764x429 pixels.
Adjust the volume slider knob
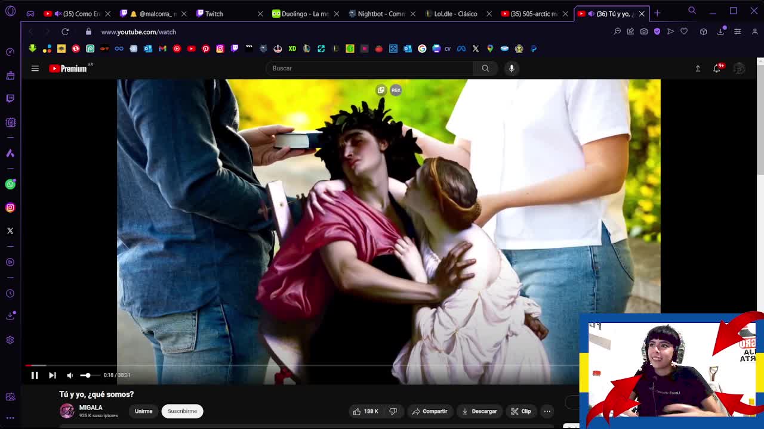point(87,375)
